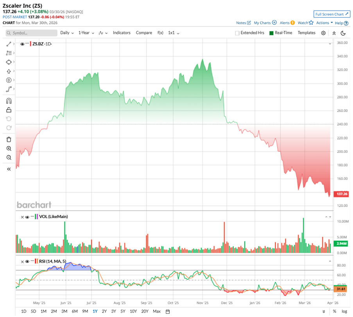
Task: Select the 5Y time range
Action: pos(123,312)
